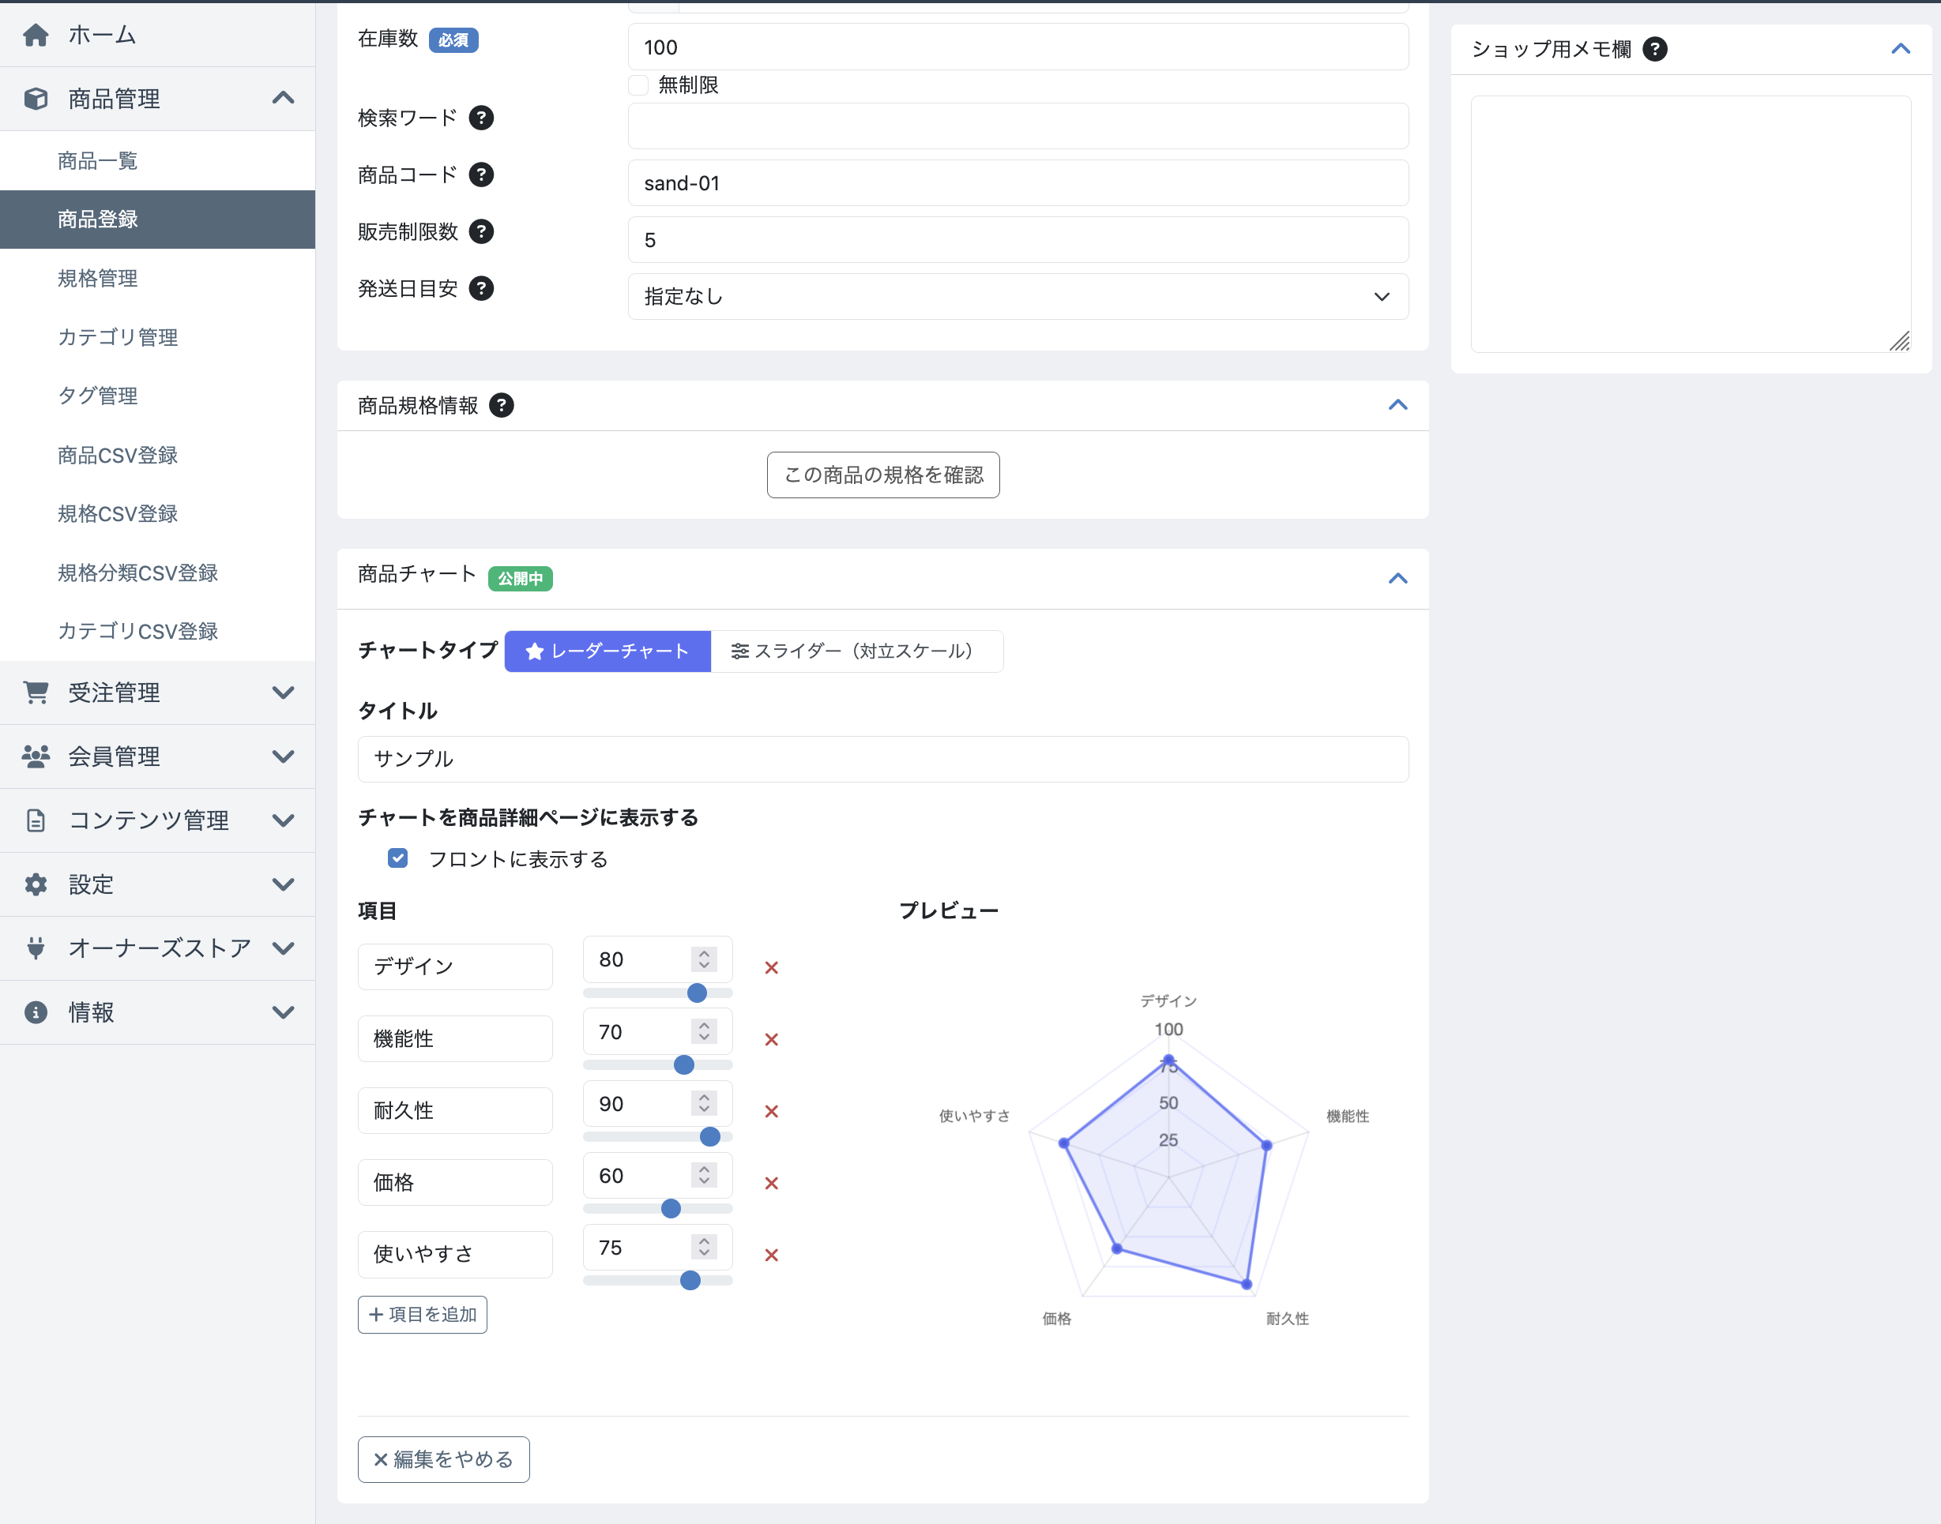Open help for ショップ用メモ欄
Image resolution: width=1941 pixels, height=1524 pixels.
tap(1654, 49)
